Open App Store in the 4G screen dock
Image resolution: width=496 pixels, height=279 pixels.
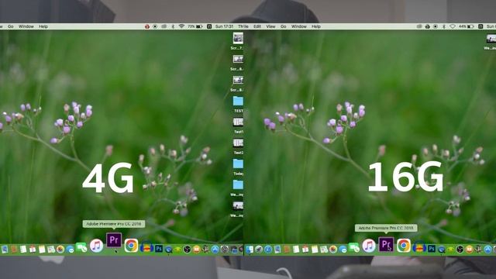[215, 250]
